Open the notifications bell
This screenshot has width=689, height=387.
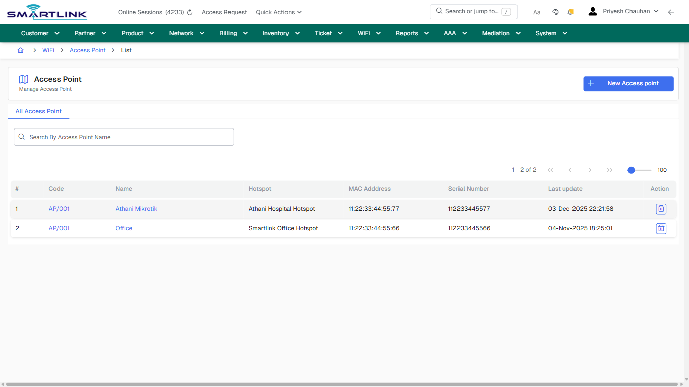(x=570, y=11)
